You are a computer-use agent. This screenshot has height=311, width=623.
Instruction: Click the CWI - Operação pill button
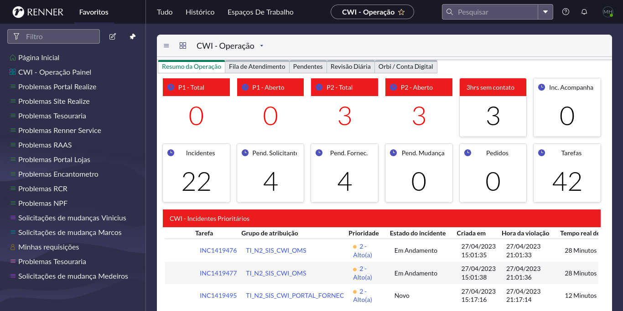(x=372, y=12)
